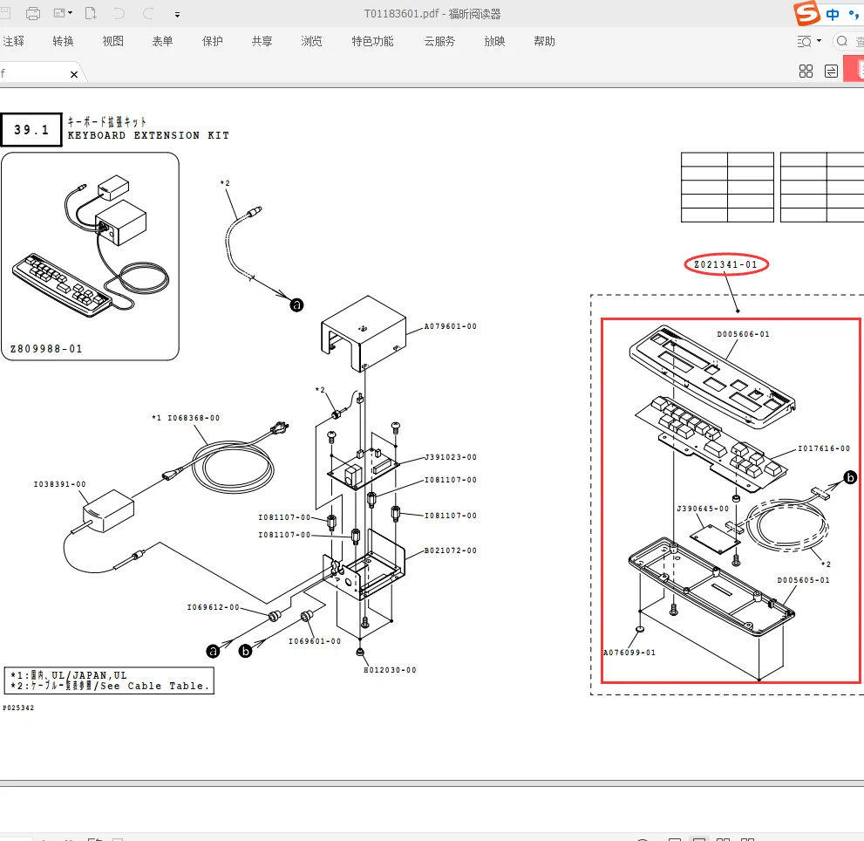Click the swap arrows icon beside grid icon

coord(831,72)
